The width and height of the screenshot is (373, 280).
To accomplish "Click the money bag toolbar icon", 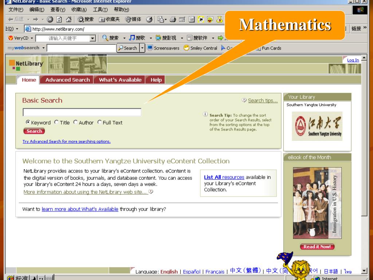I will click(x=219, y=19).
